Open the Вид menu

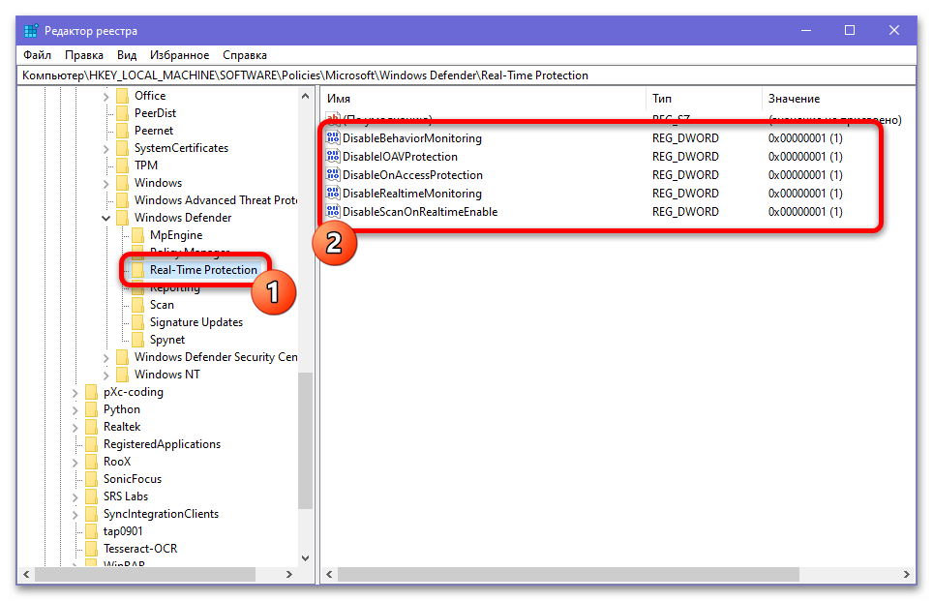127,55
